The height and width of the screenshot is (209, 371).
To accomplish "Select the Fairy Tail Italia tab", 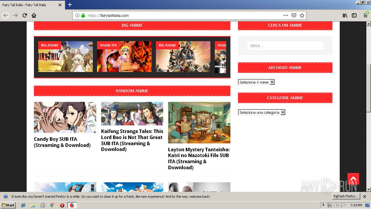I will (32, 5).
